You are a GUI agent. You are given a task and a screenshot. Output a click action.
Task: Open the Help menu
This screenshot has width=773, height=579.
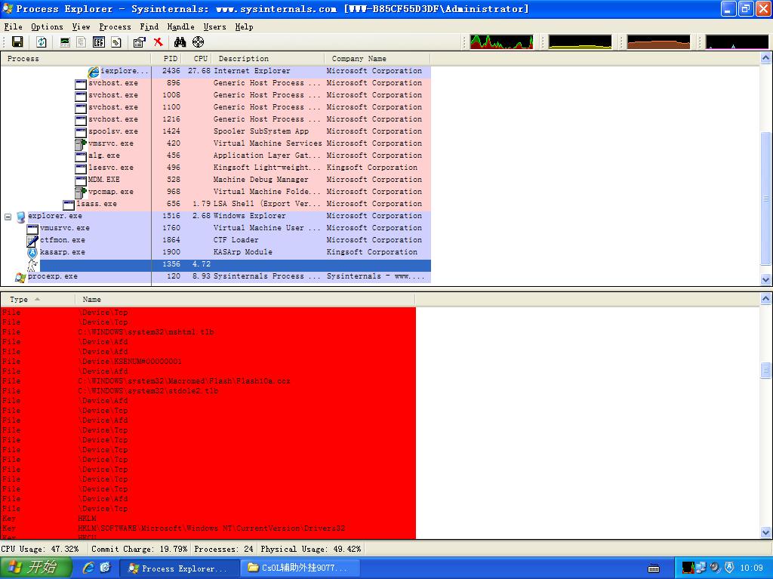point(244,26)
